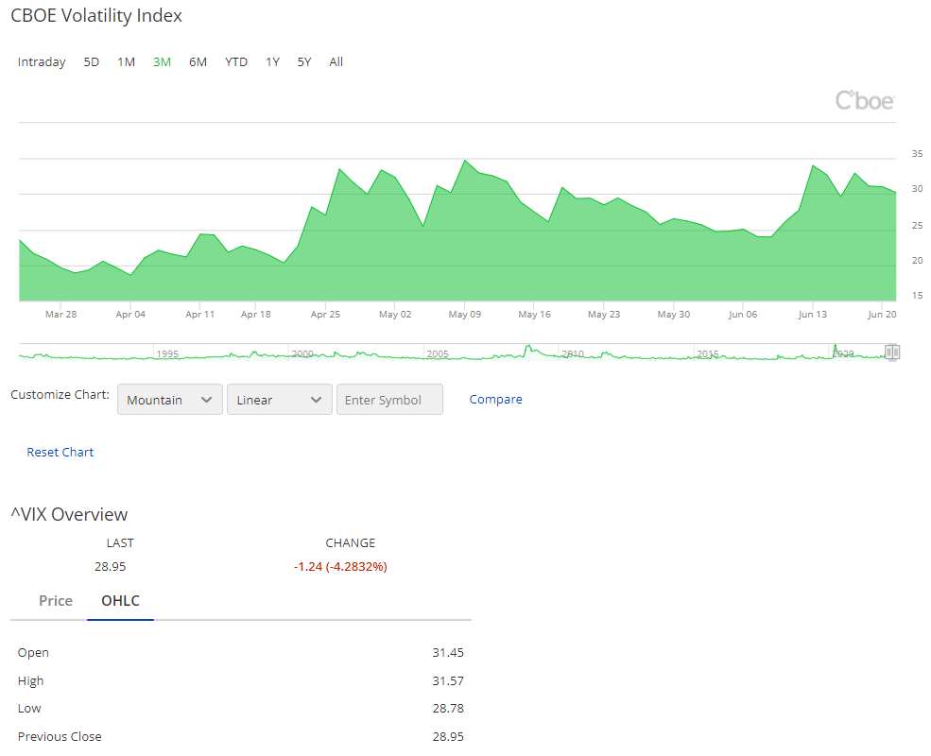Image resolution: width=931 pixels, height=756 pixels.
Task: Switch to the Price tab
Action: point(56,600)
